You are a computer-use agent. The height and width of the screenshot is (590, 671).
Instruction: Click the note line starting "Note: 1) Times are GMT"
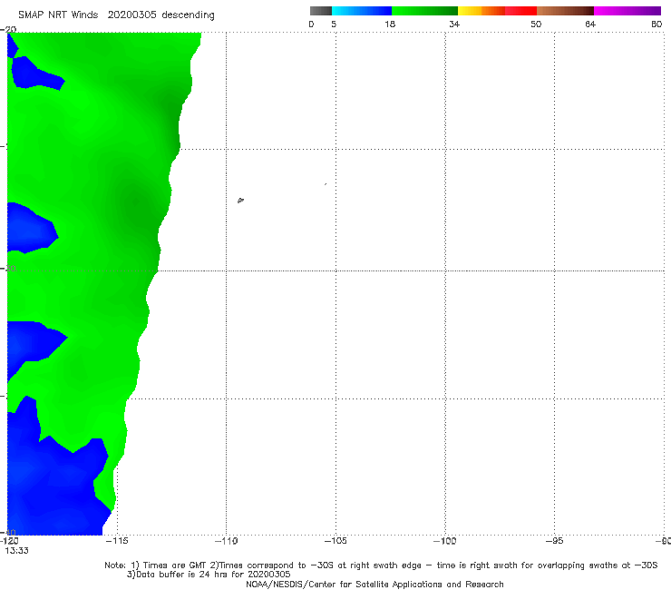tap(381, 565)
